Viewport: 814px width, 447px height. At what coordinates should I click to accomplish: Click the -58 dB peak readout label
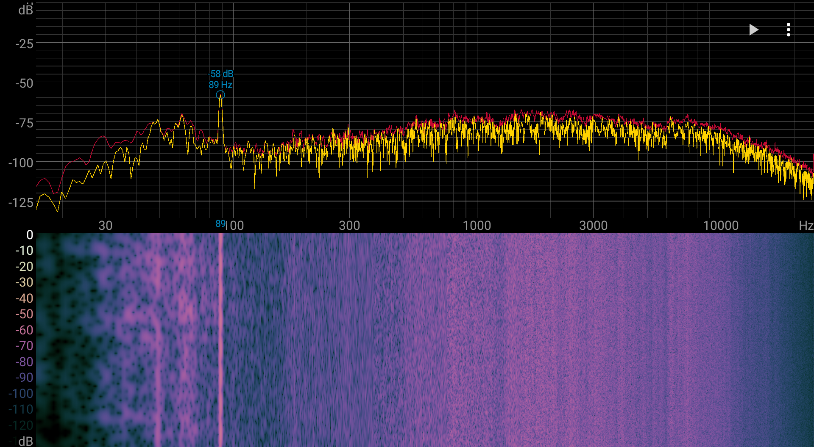220,74
